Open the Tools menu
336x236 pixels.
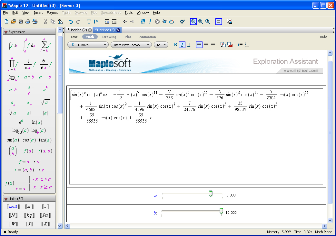coord(129,13)
